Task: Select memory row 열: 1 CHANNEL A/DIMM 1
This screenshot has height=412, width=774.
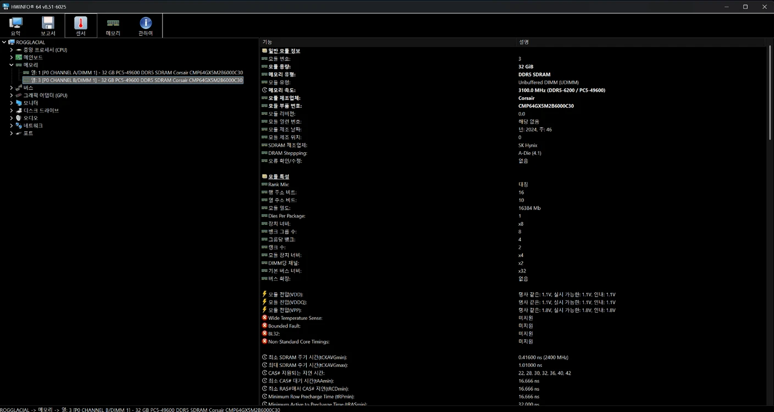Action: (x=136, y=73)
